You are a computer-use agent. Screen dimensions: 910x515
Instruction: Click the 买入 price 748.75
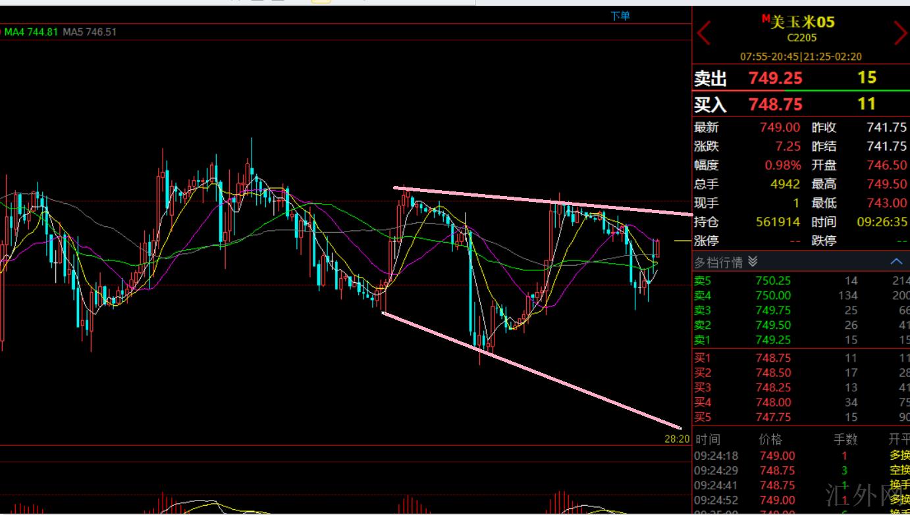(775, 104)
